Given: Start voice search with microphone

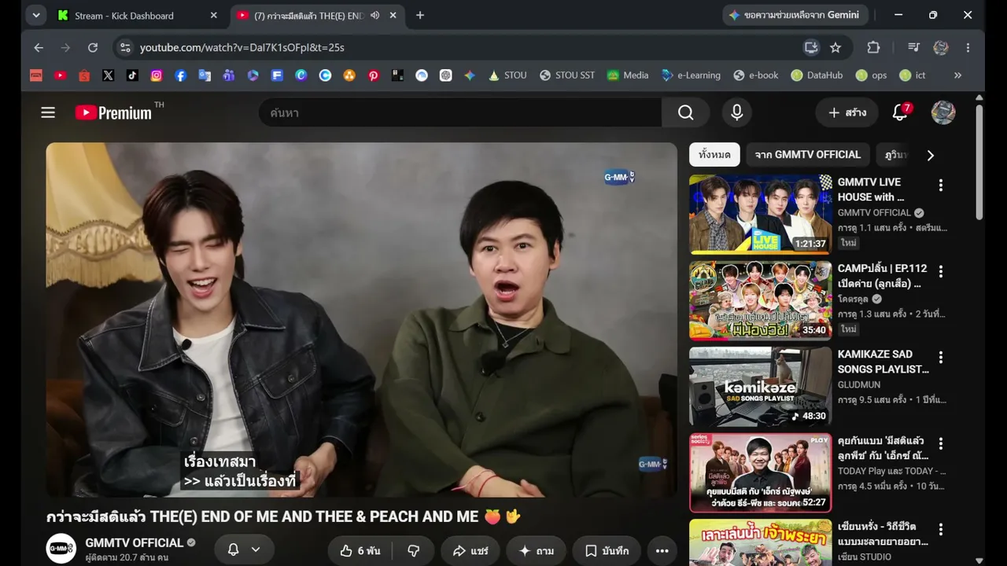Looking at the screenshot, I should [737, 112].
